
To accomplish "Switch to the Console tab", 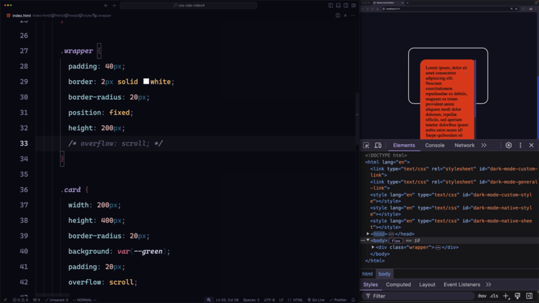I will pos(435,145).
